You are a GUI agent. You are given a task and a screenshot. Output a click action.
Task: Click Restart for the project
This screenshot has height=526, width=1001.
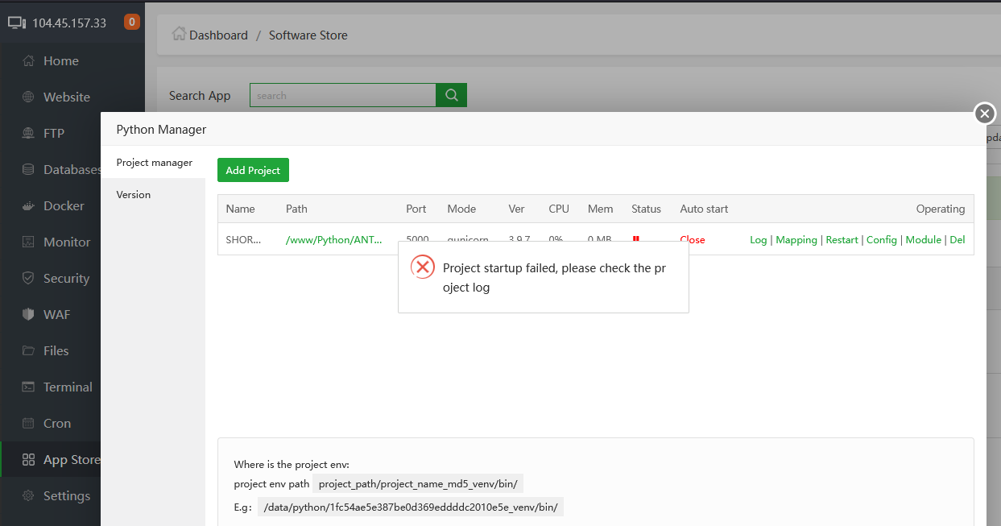[842, 240]
